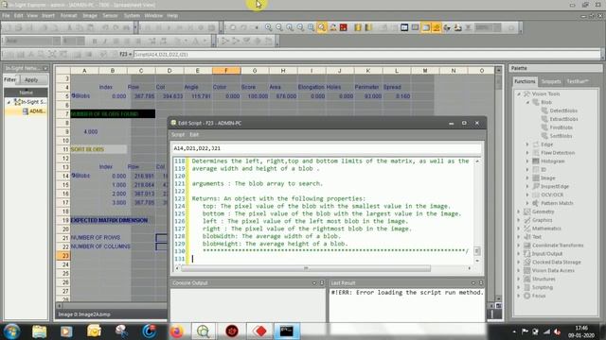The width and height of the screenshot is (606, 340).
Task: Click the volume icon in system tray
Action: [x=557, y=331]
